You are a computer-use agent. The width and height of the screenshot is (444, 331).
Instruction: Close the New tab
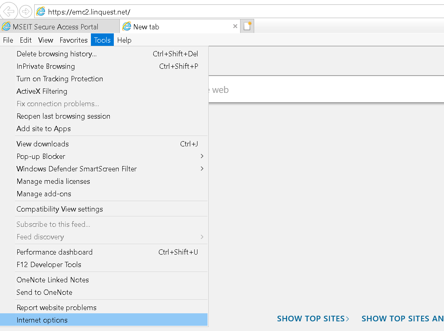click(x=235, y=26)
